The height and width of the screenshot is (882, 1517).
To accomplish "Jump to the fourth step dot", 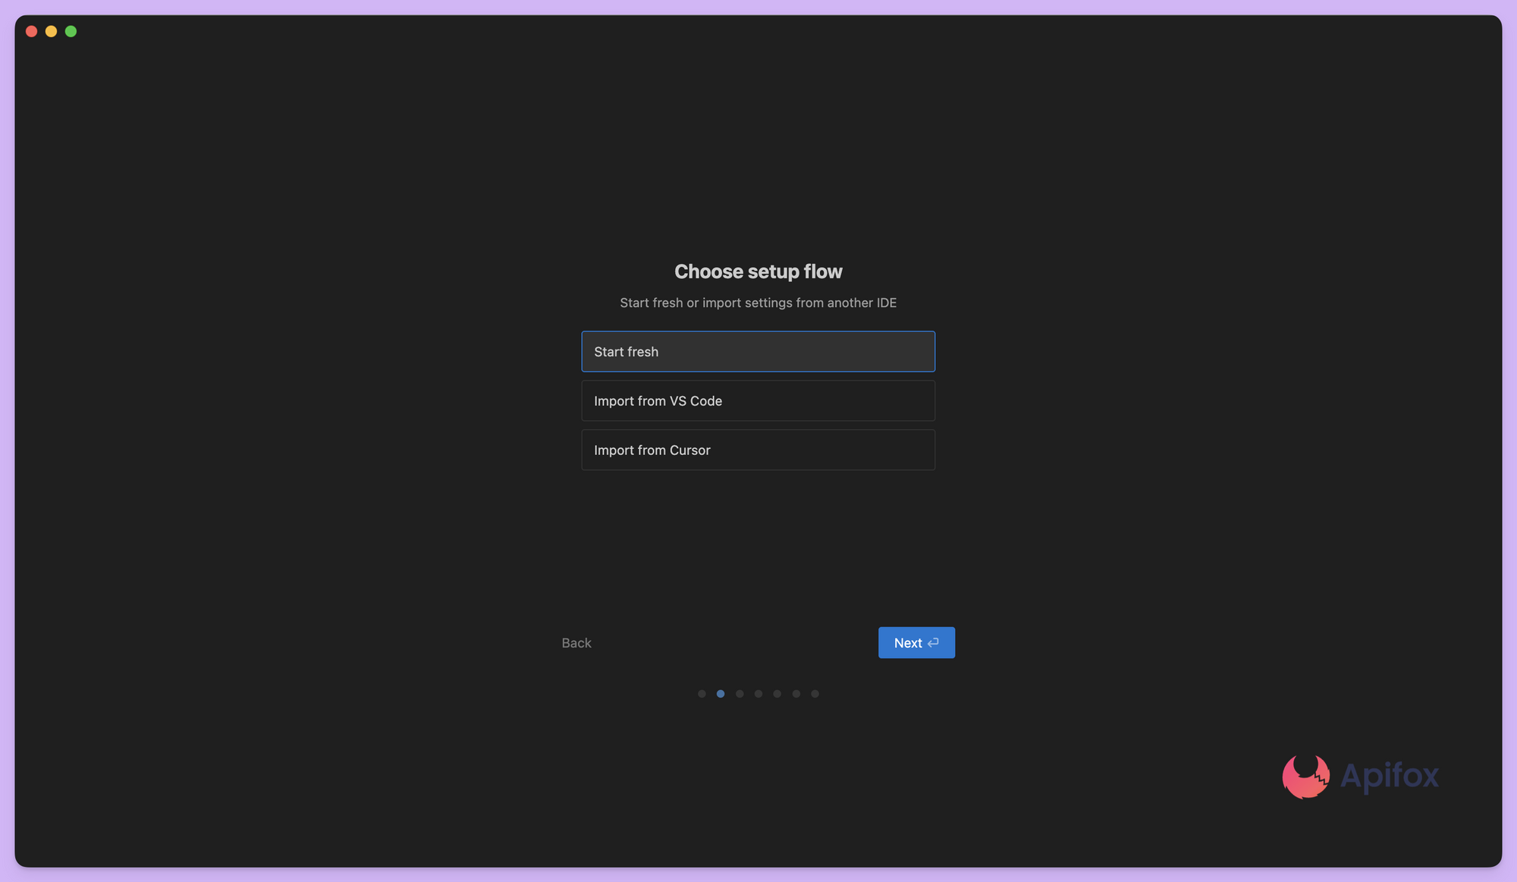I will pos(758,693).
